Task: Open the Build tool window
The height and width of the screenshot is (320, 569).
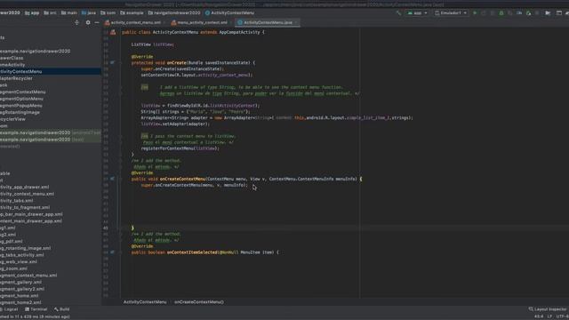Action: pyautogui.click(x=62, y=309)
